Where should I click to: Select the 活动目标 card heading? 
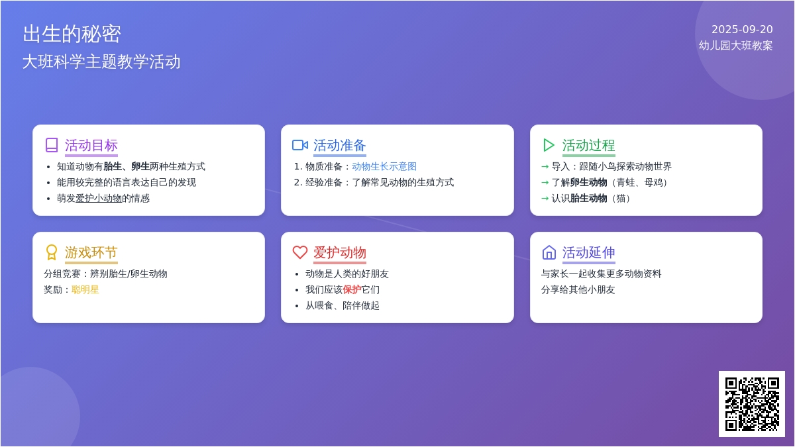(x=91, y=145)
